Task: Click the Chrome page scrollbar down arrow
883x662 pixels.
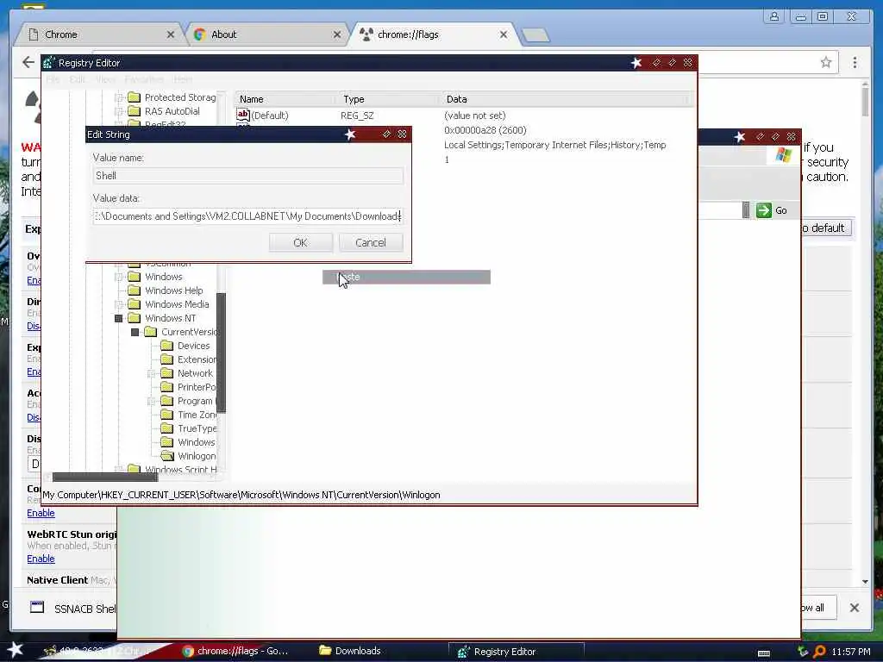Action: click(865, 582)
